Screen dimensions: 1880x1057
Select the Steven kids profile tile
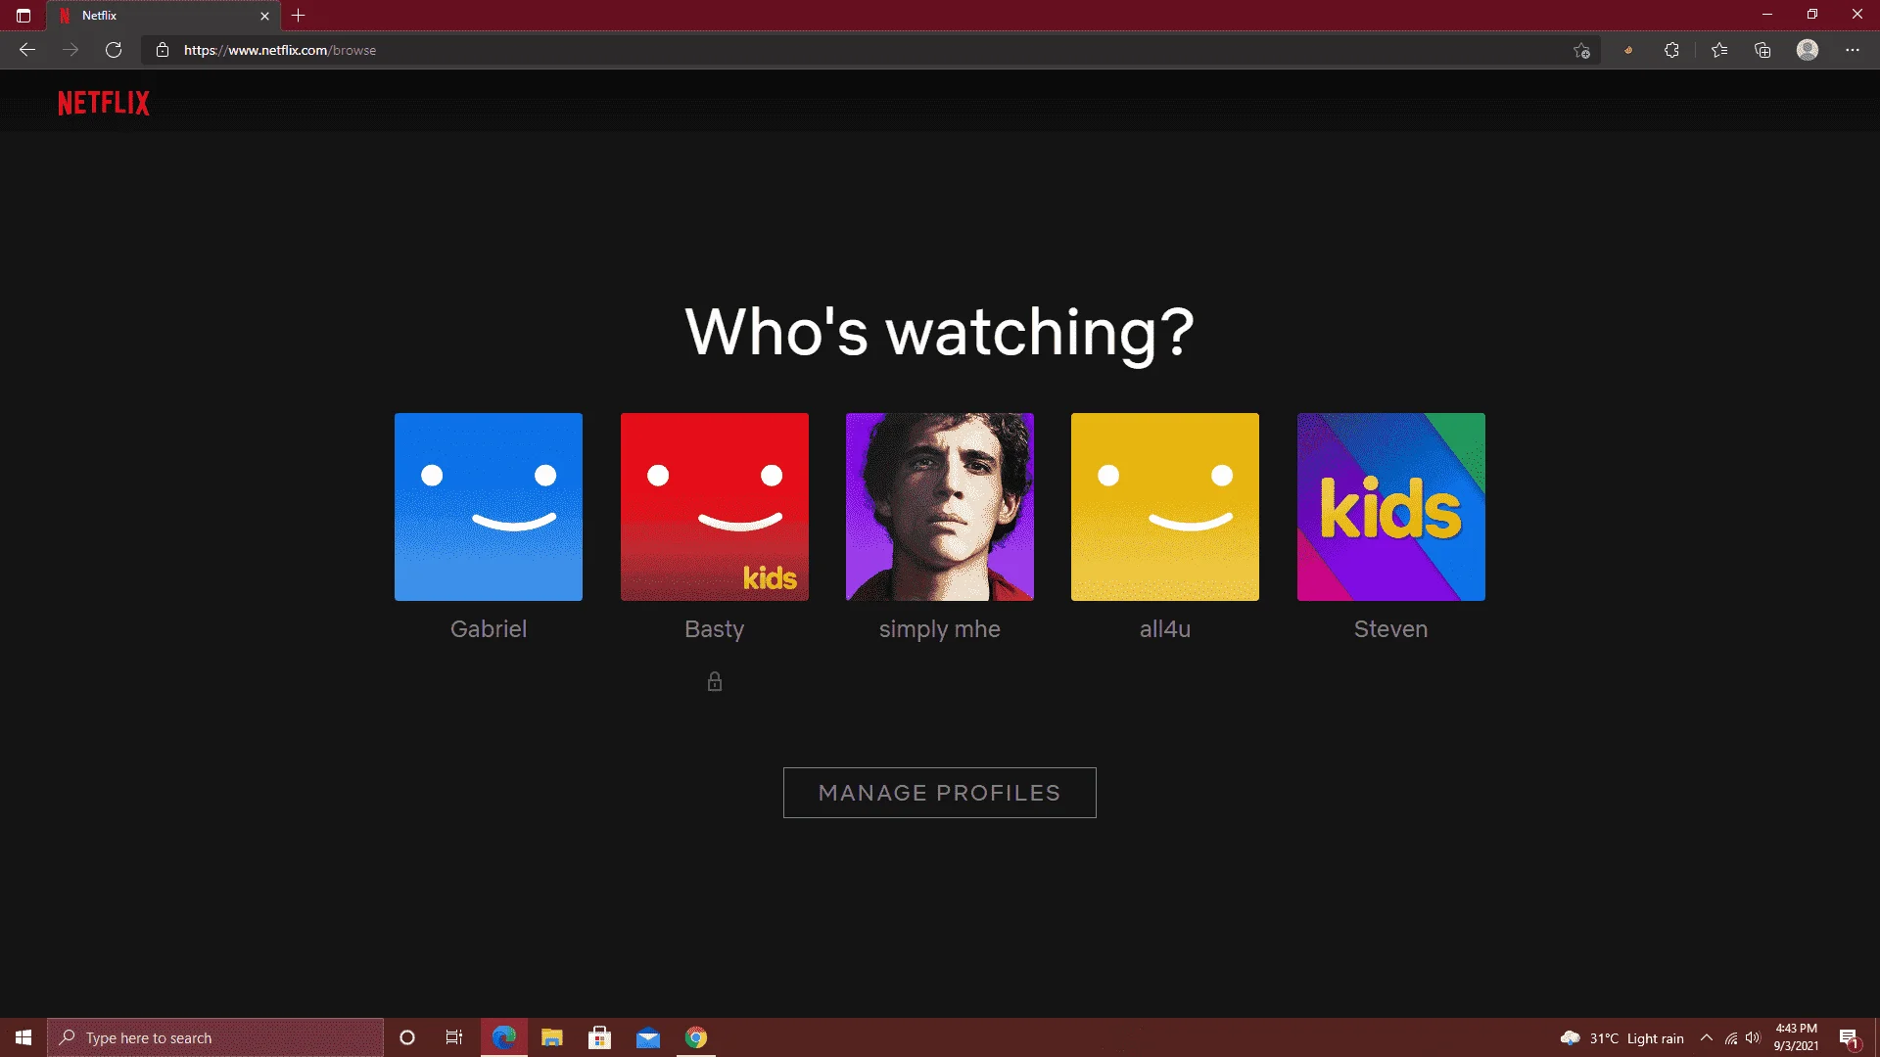point(1391,507)
